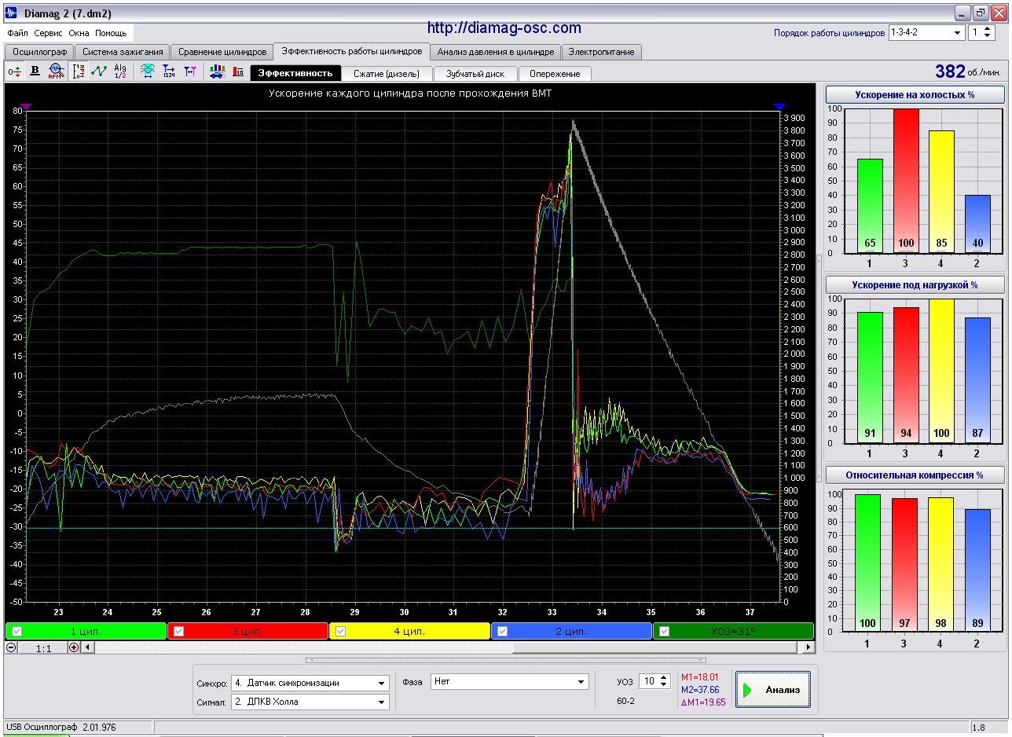Image resolution: width=1012 pixels, height=737 pixels.
Task: Switch to the Осциллограф tab
Action: (38, 52)
